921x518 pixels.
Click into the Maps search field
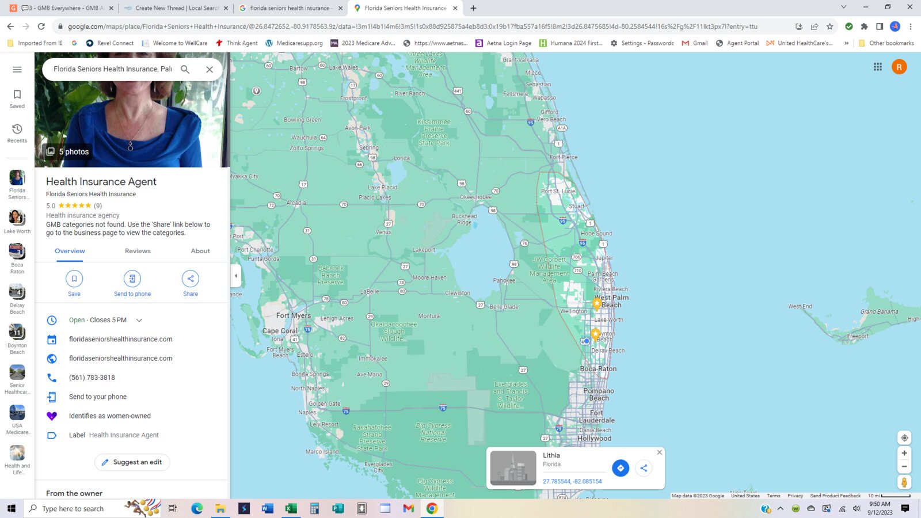(x=113, y=69)
